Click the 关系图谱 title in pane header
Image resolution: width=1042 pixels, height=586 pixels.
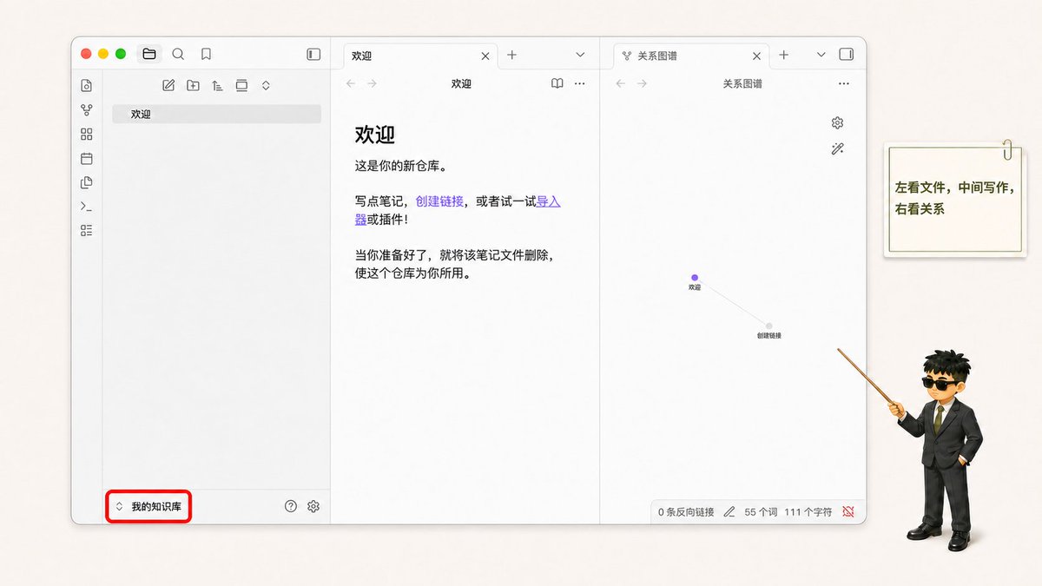click(x=742, y=83)
